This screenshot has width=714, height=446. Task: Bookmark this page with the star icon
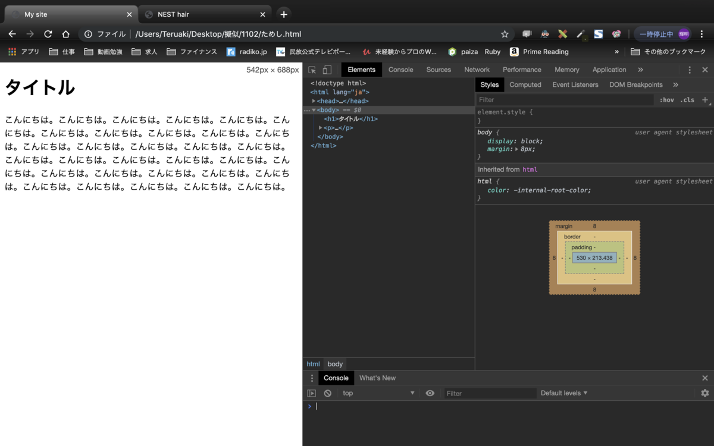[x=505, y=34]
